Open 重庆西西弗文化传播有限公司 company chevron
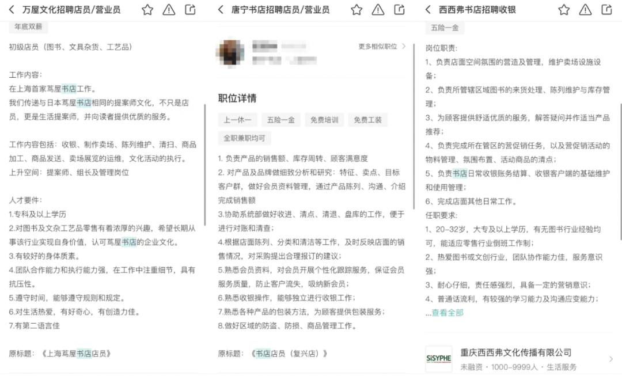The height and width of the screenshot is (376, 622). (x=611, y=359)
